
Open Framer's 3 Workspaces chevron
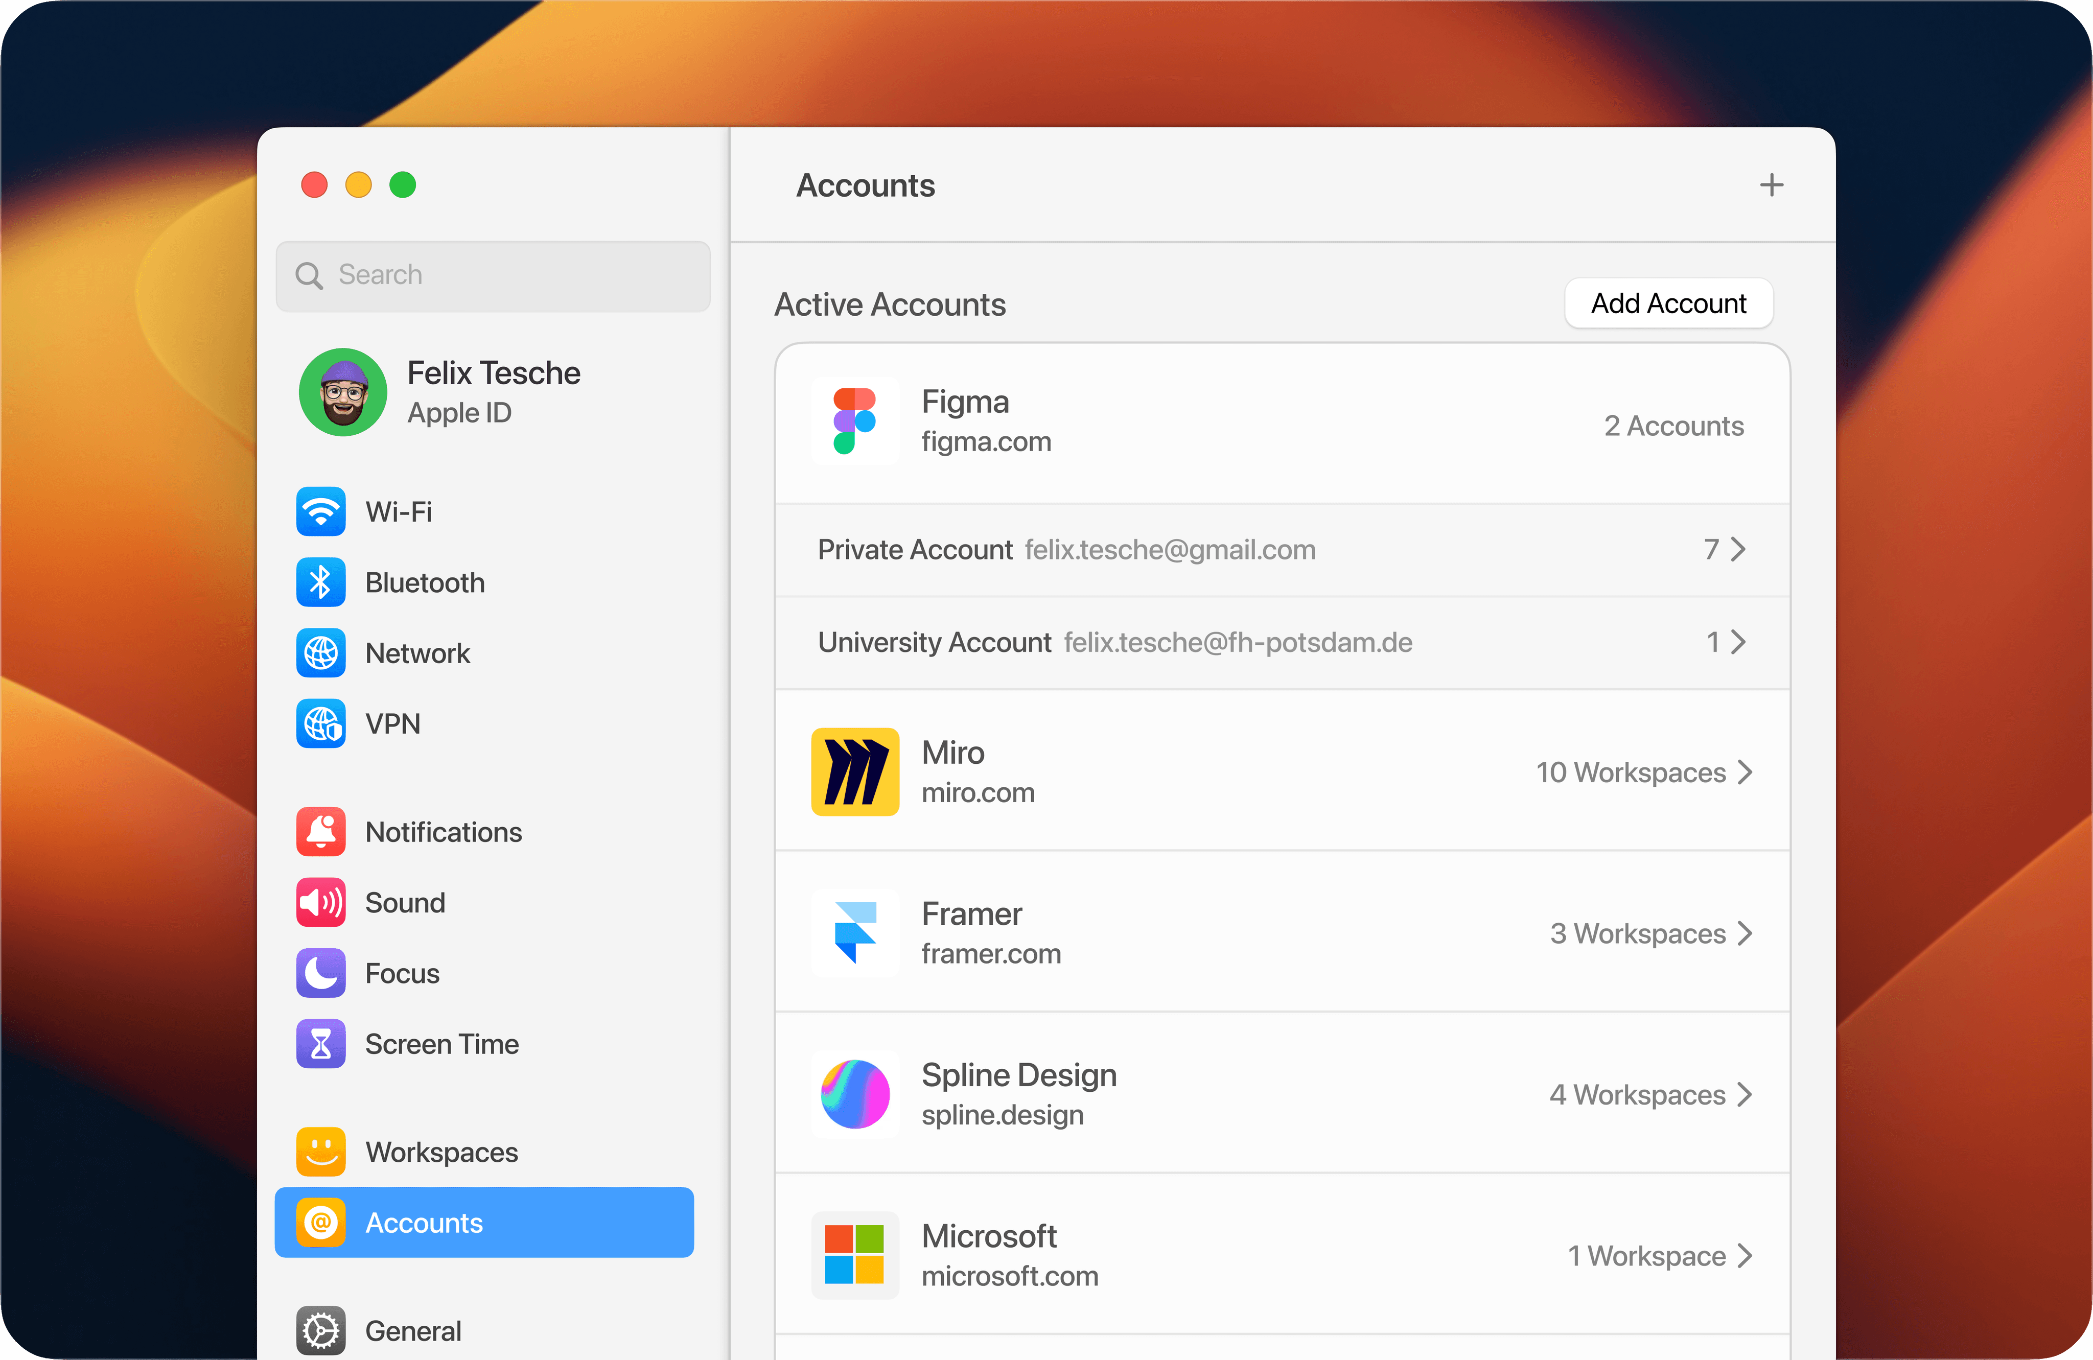[1745, 933]
